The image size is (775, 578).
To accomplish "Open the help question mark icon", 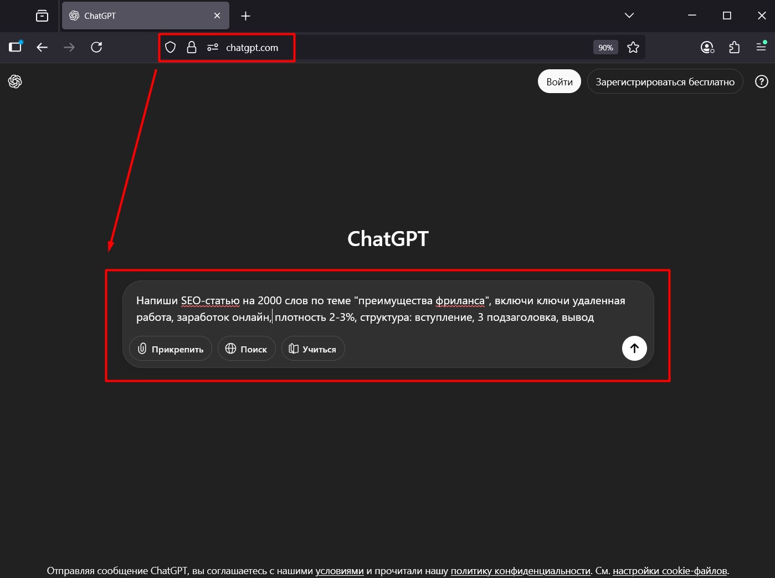I will point(761,81).
